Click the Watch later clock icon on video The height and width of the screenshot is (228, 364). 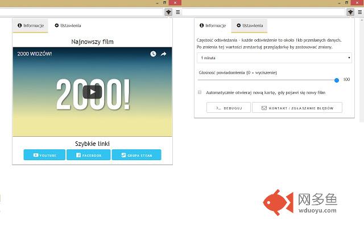click(153, 54)
